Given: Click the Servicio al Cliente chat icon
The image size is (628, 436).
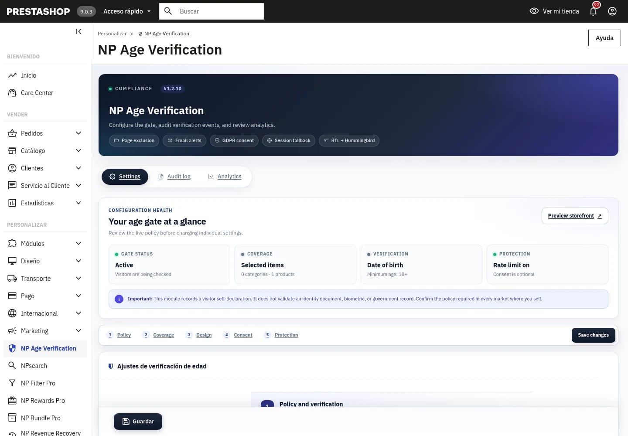Looking at the screenshot, I should click(12, 186).
